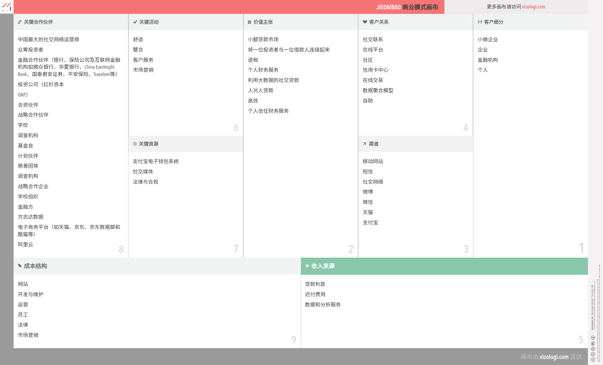Click the no-derivatives circular icon at bottom right
This screenshot has width=603, height=365.
pyautogui.click(x=593, y=337)
